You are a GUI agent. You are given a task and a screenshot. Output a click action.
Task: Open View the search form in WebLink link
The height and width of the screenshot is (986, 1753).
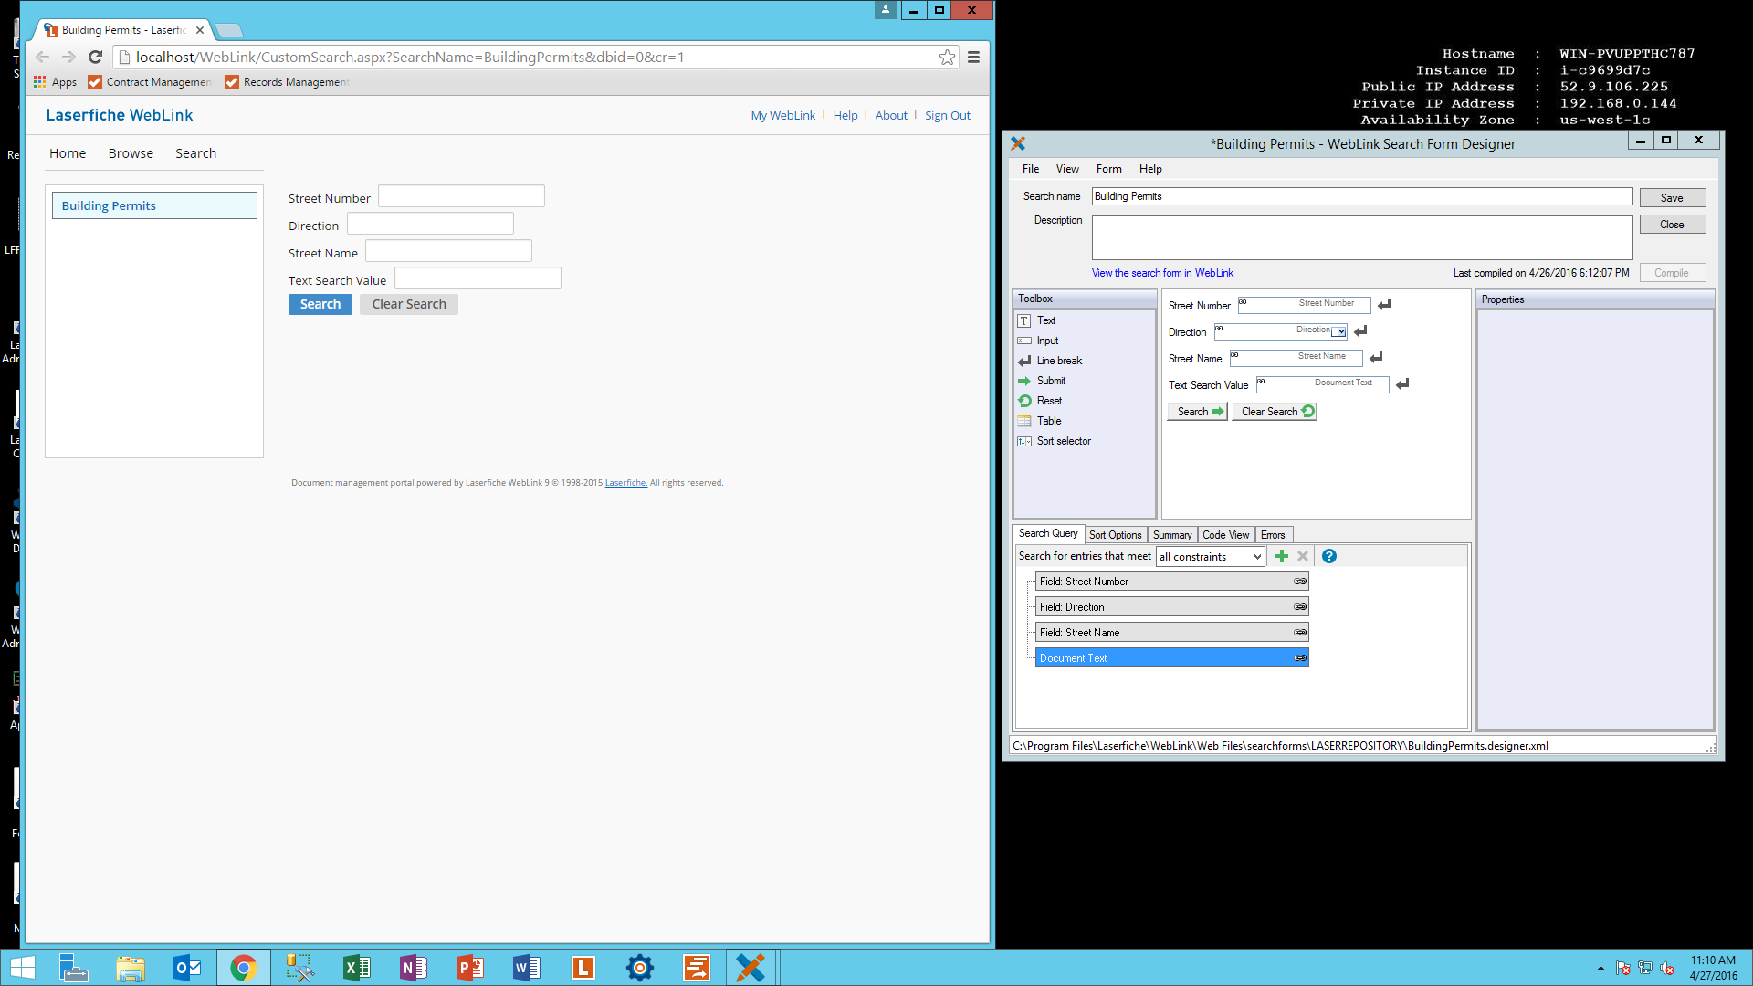pos(1162,273)
